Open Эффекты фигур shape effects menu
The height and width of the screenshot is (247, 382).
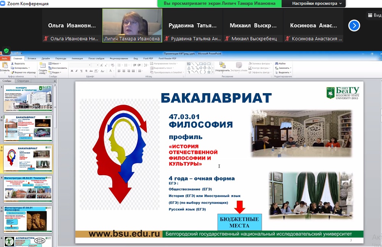[x=260, y=73]
